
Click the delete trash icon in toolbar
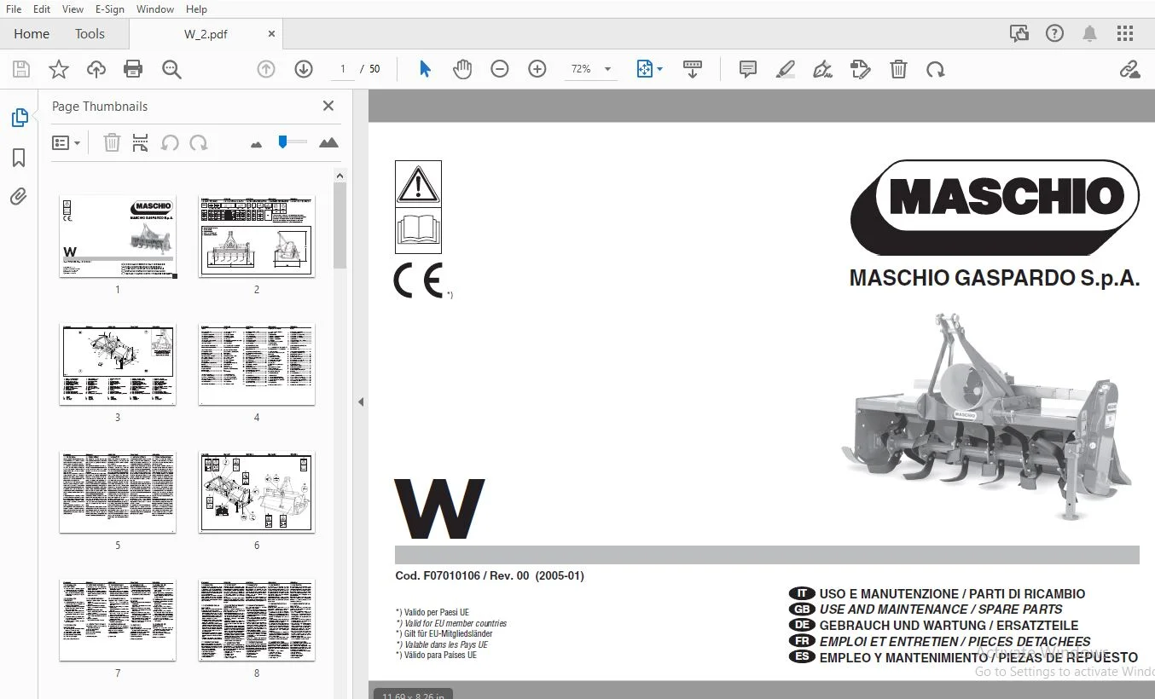pyautogui.click(x=898, y=69)
